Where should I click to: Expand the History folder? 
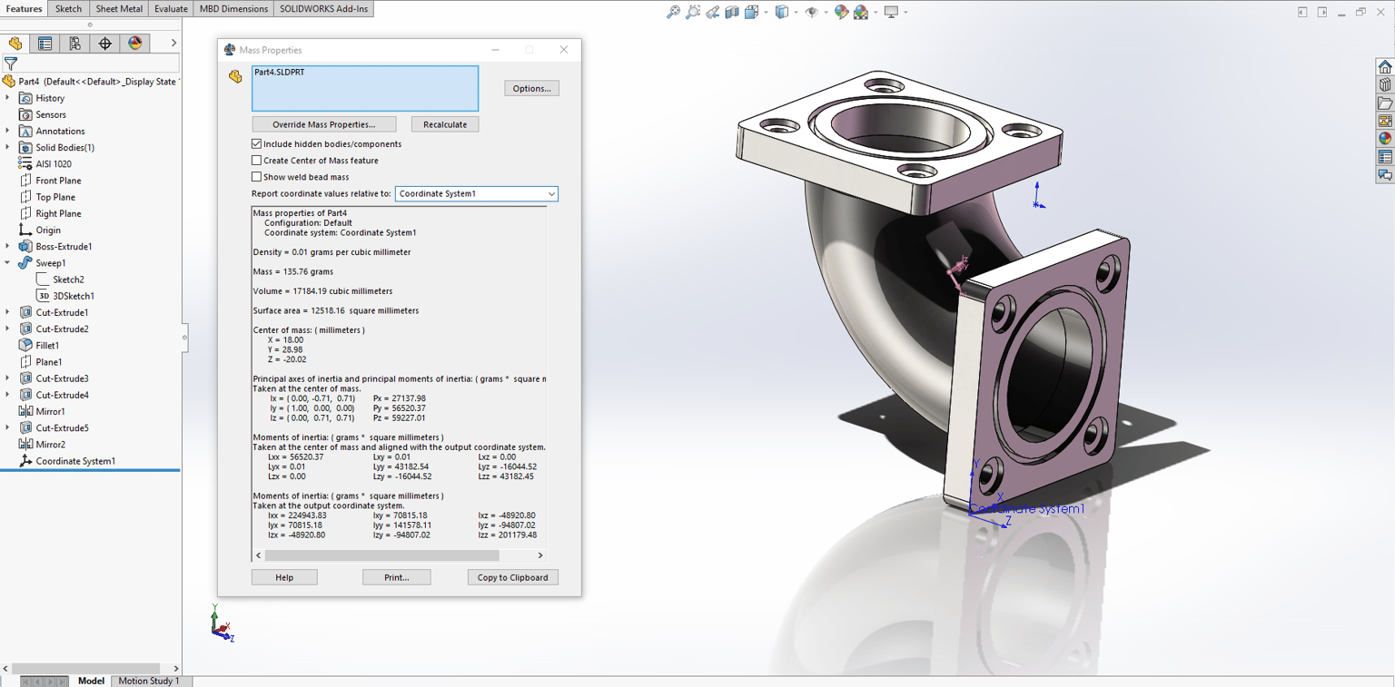click(x=7, y=98)
